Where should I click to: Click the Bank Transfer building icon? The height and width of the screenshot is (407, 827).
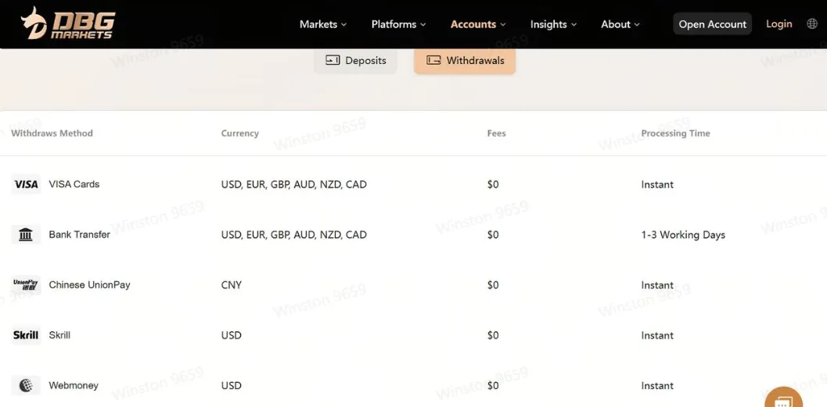[26, 234]
